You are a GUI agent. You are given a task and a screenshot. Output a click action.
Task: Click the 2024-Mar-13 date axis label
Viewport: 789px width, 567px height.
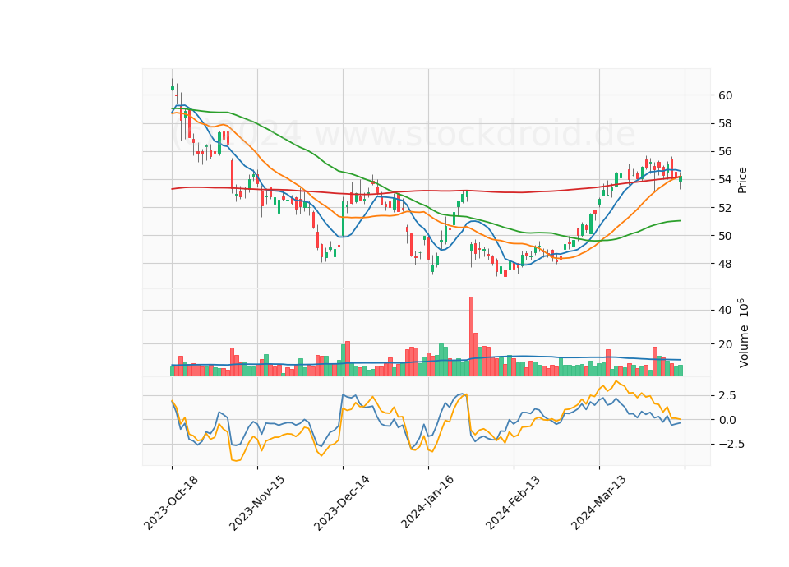click(x=598, y=503)
